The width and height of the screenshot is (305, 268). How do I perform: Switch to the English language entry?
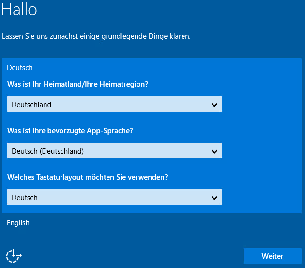[18, 223]
